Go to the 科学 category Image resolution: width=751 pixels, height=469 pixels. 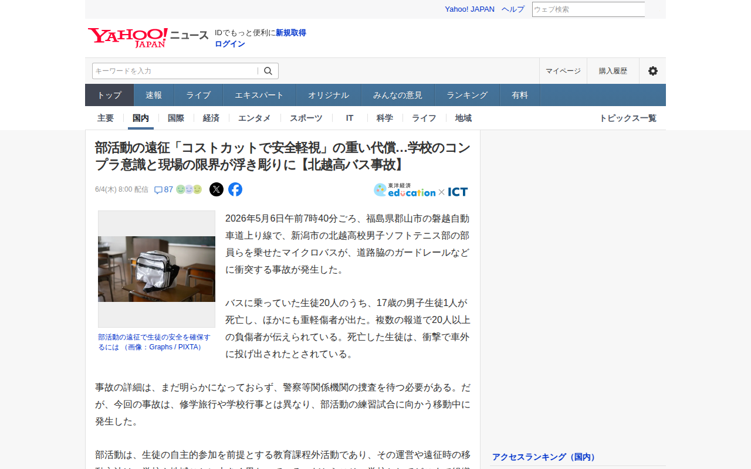385,118
